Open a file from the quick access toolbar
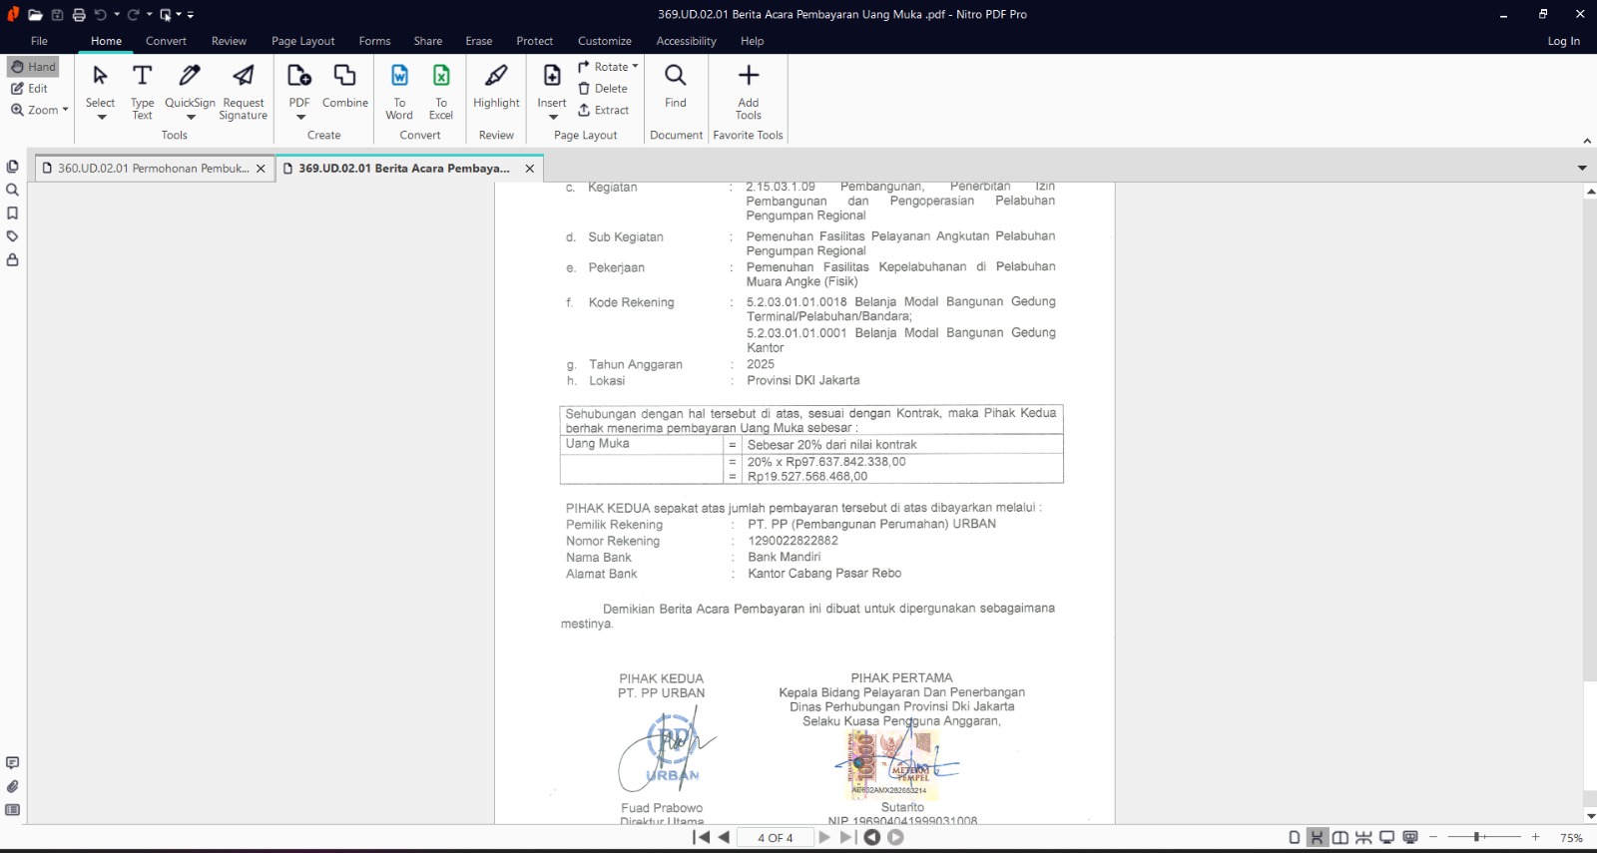Image resolution: width=1597 pixels, height=853 pixels. (35, 15)
